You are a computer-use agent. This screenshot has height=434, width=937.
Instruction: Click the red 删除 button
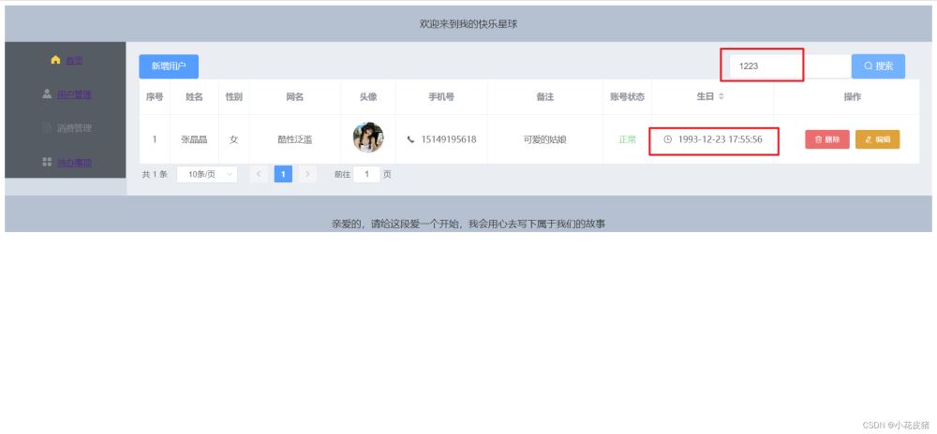pyautogui.click(x=827, y=139)
